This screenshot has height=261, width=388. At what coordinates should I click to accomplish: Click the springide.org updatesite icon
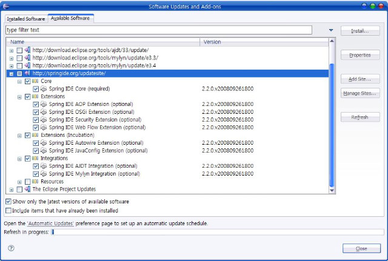pos(27,73)
